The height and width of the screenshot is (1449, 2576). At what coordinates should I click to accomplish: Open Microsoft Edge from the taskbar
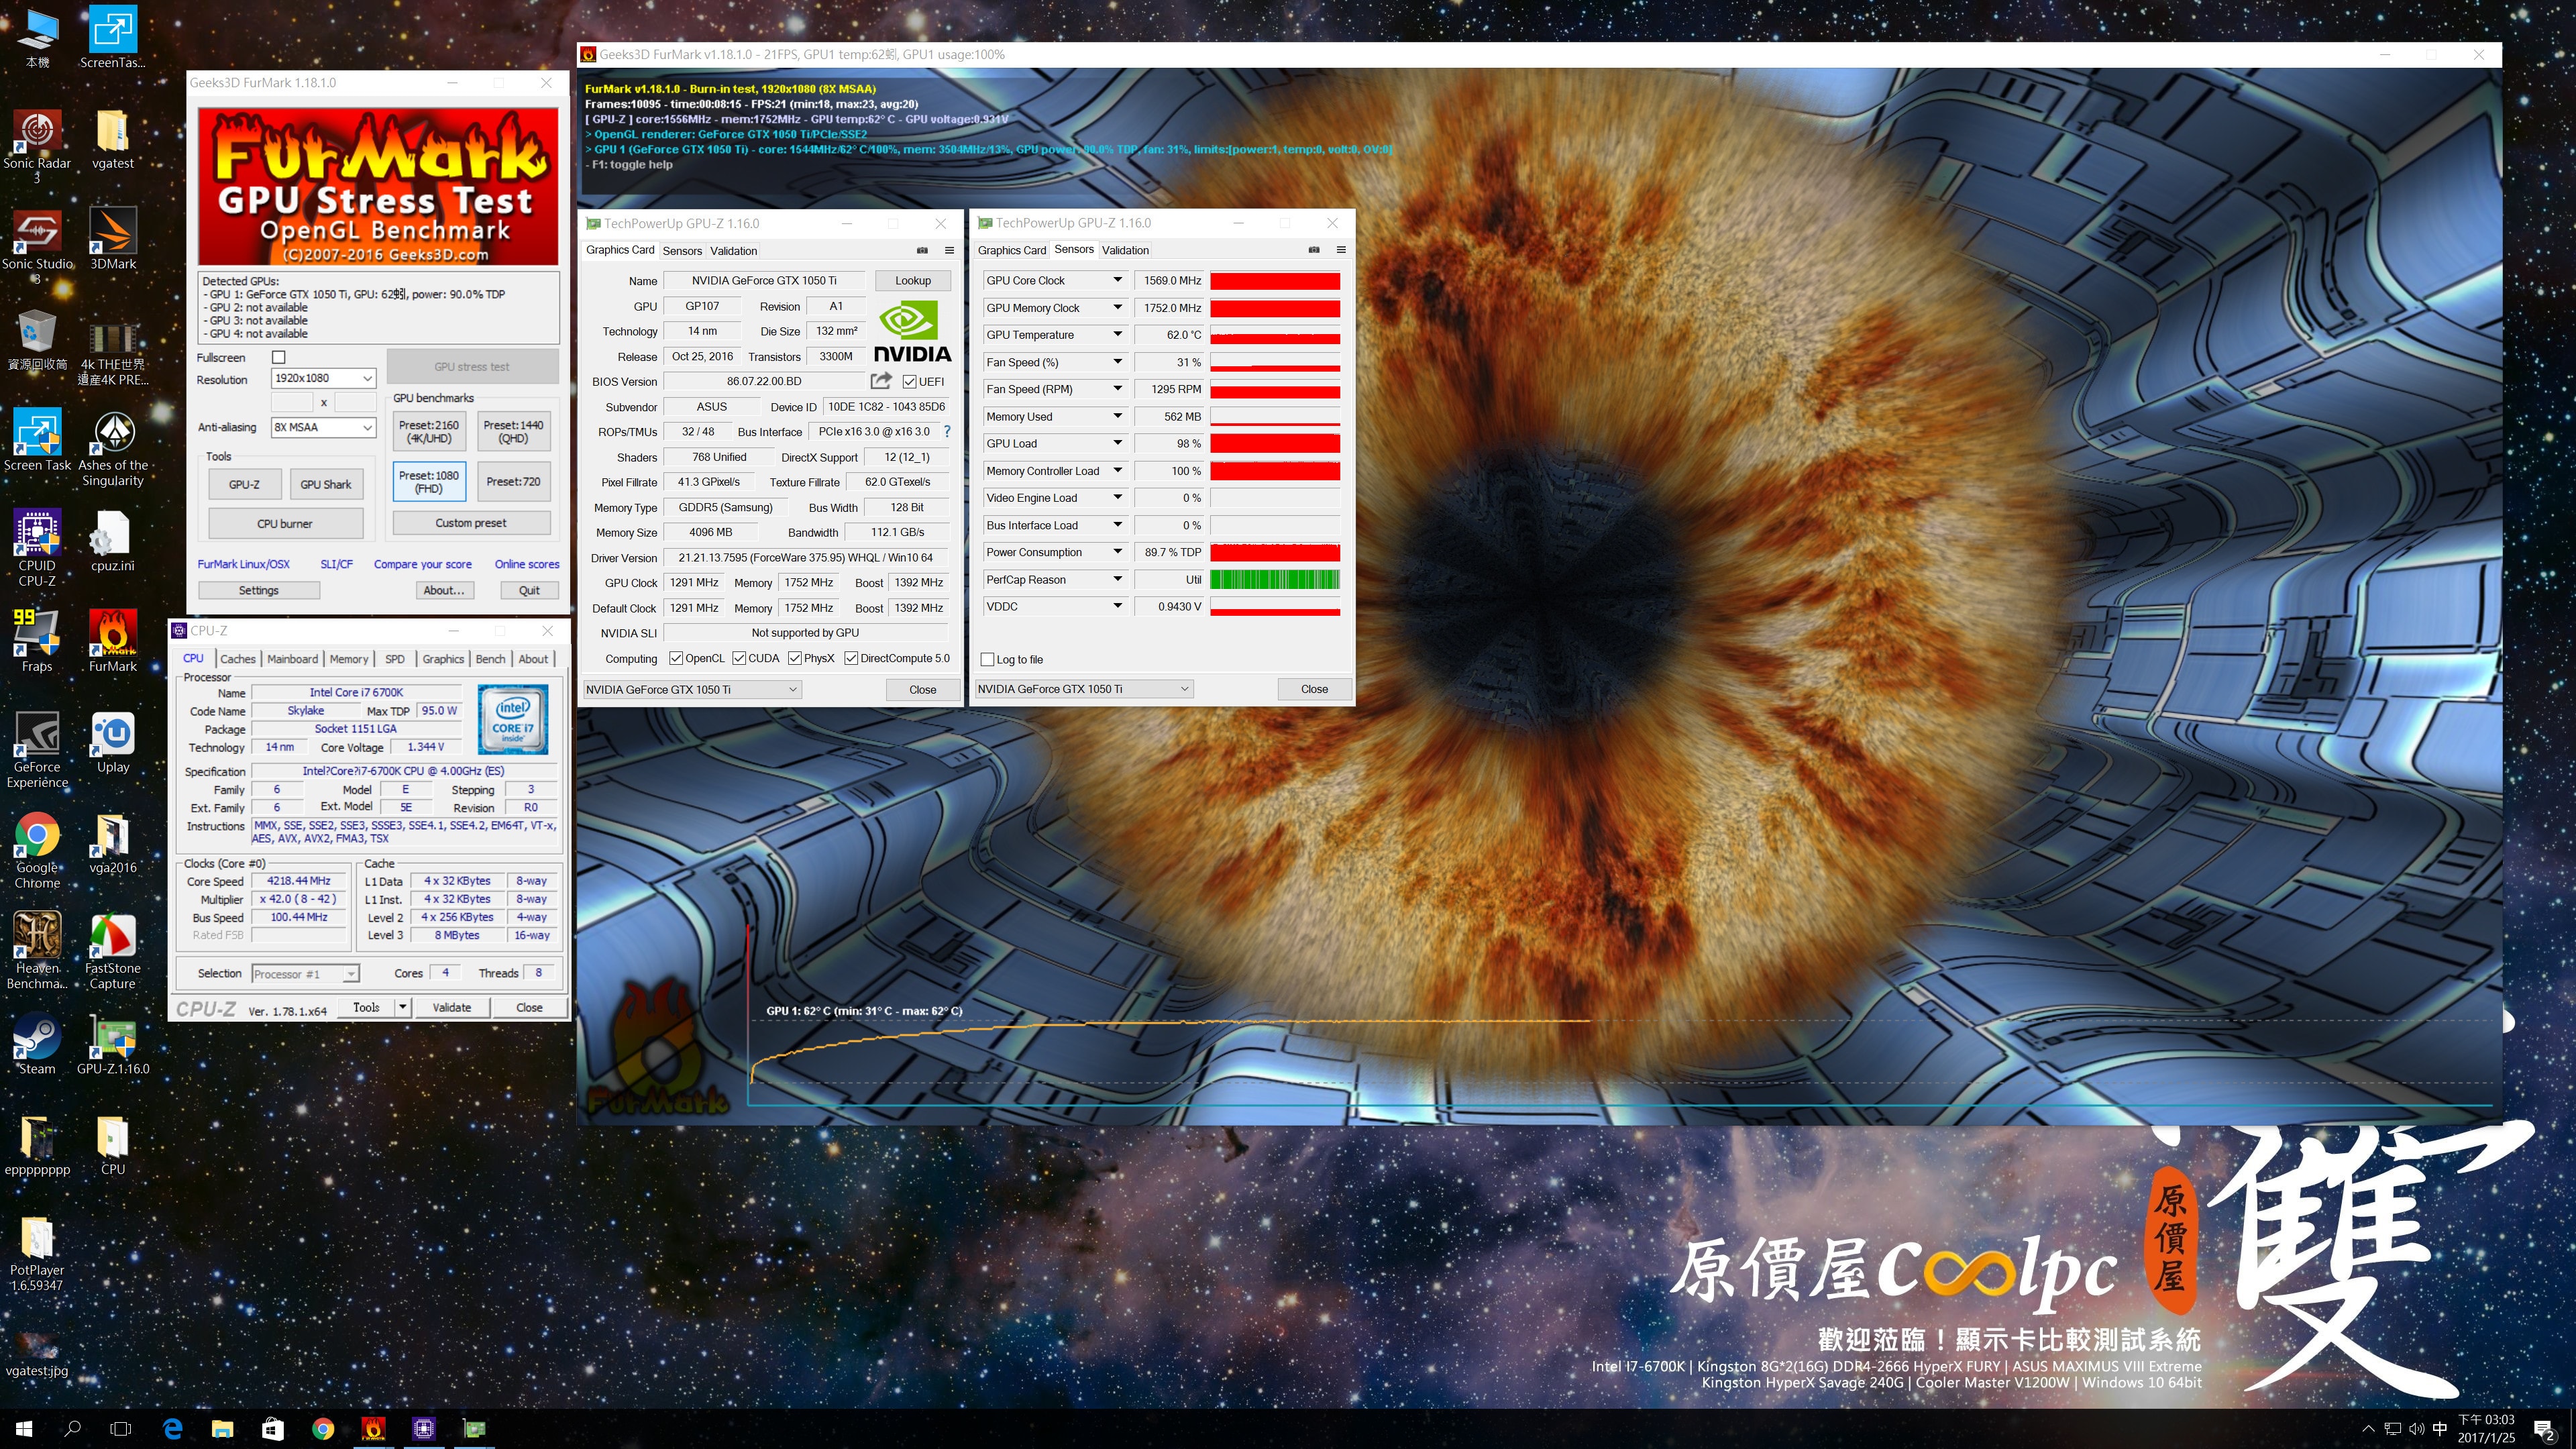tap(172, 1429)
